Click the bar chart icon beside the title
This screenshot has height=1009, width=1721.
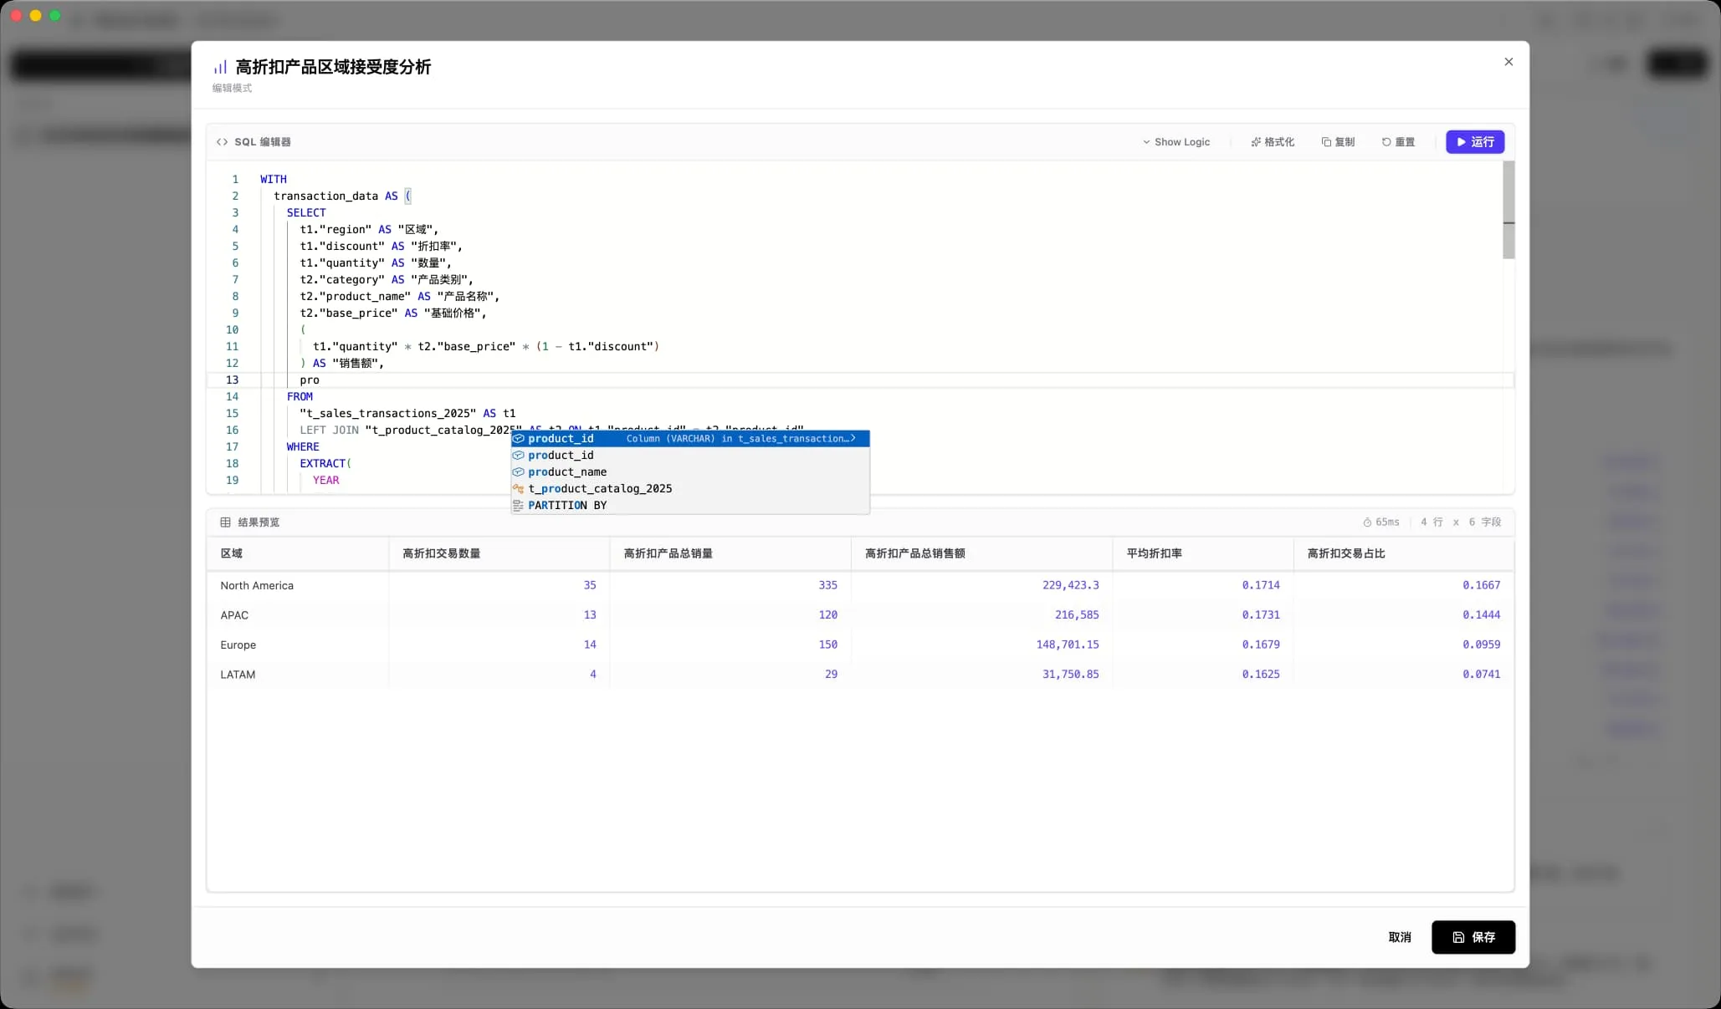pos(220,67)
